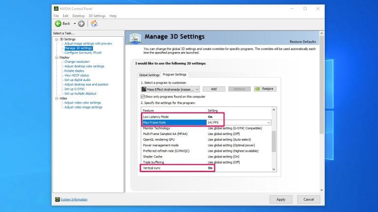This screenshot has width=378, height=212.
Task: Open the Max Frame Rate value dropdown
Action: [x=269, y=123]
